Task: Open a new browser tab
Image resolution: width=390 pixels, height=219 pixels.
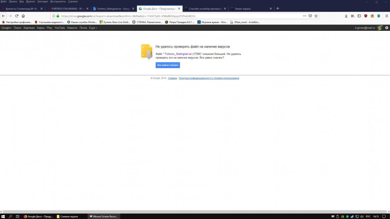Action: (278, 9)
